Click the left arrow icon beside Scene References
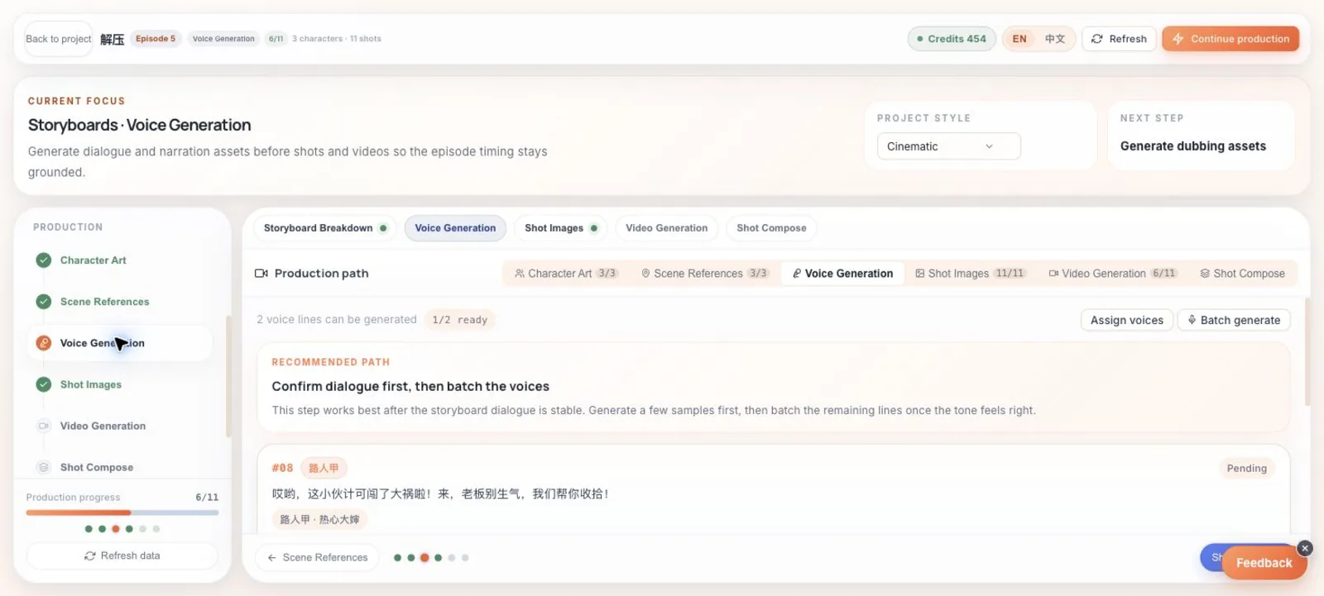The width and height of the screenshot is (1324, 596). pos(271,558)
